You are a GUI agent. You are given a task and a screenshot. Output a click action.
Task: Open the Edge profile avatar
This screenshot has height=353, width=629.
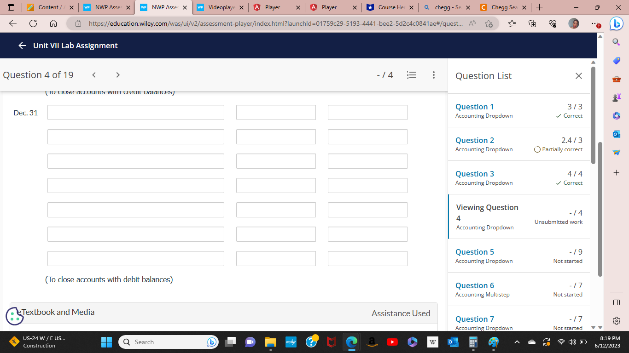[x=574, y=23]
